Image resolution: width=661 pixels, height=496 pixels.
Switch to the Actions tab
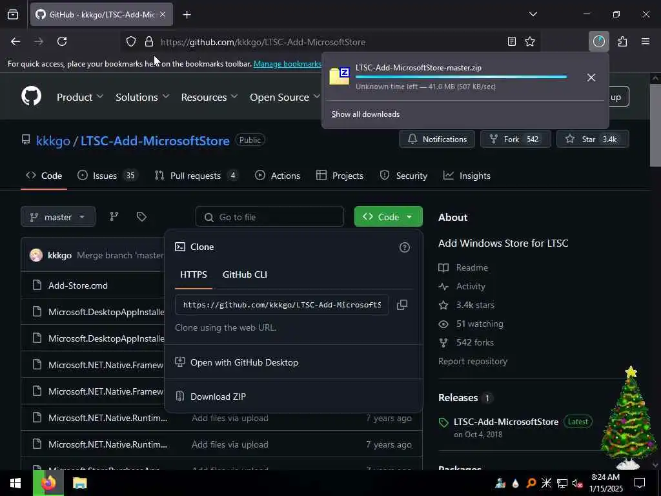tap(278, 176)
